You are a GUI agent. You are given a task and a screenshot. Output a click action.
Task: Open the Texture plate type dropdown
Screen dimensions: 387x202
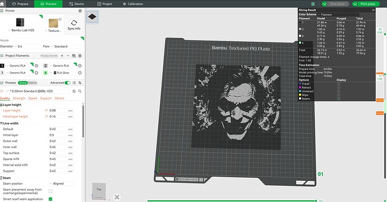[53, 31]
